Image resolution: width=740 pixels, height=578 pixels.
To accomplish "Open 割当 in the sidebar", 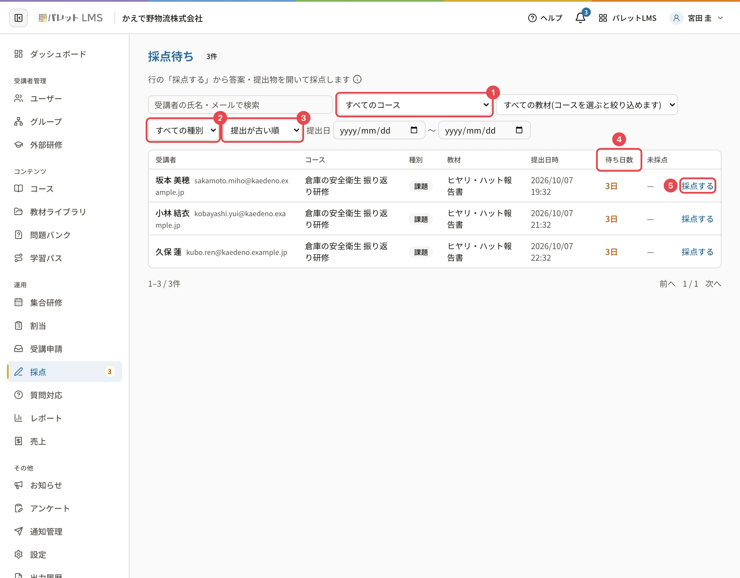I will (x=64, y=325).
